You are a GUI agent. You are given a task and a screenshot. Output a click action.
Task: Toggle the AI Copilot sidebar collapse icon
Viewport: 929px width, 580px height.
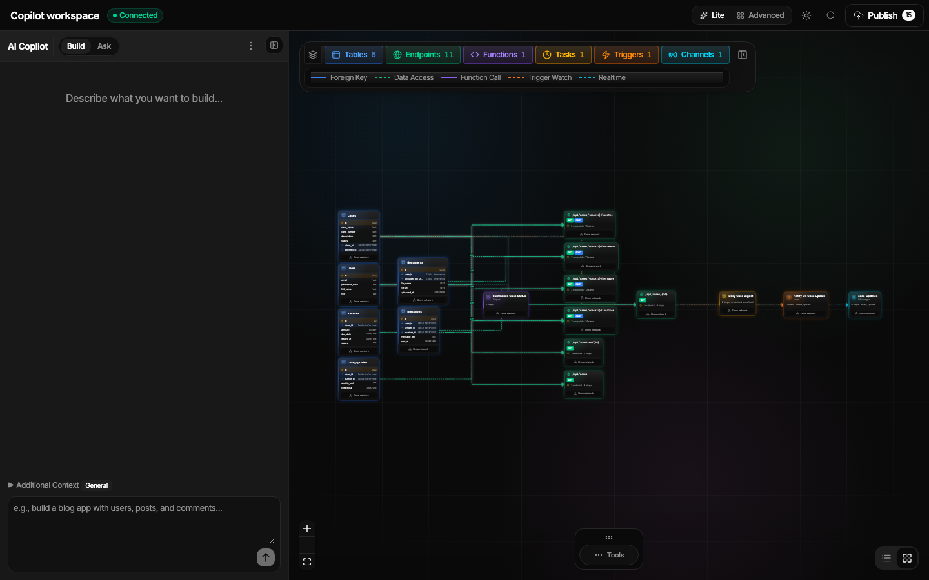tap(274, 46)
